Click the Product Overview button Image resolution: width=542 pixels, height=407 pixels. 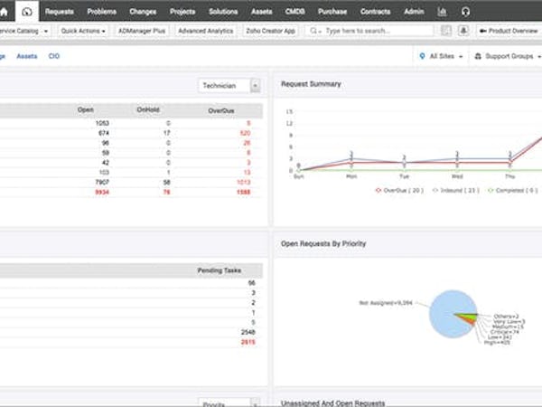[509, 31]
